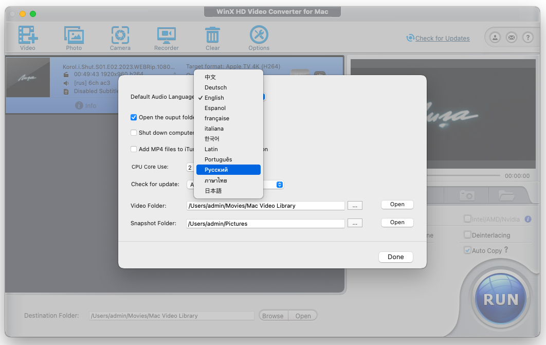Viewport: 546px width, 345px height.
Task: Click Open next to Snapshot Folder
Action: coord(397,223)
